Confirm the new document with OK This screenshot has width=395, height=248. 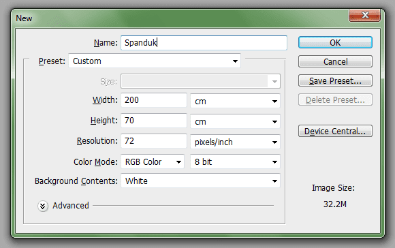pyautogui.click(x=335, y=42)
